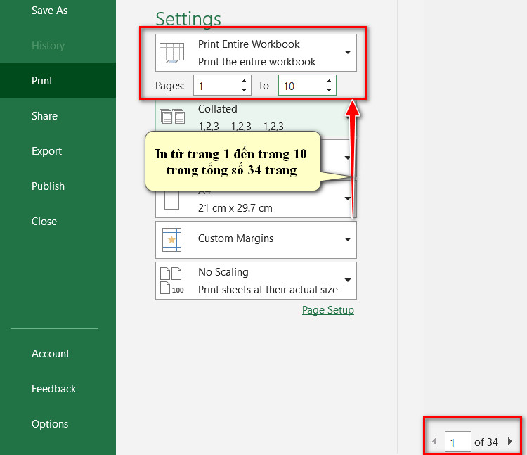Open Options in the sidebar
The width and height of the screenshot is (527, 455).
[50, 424]
